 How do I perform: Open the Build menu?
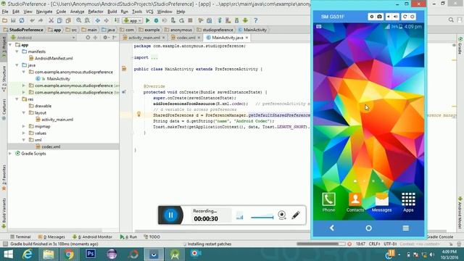pyautogui.click(x=112, y=12)
